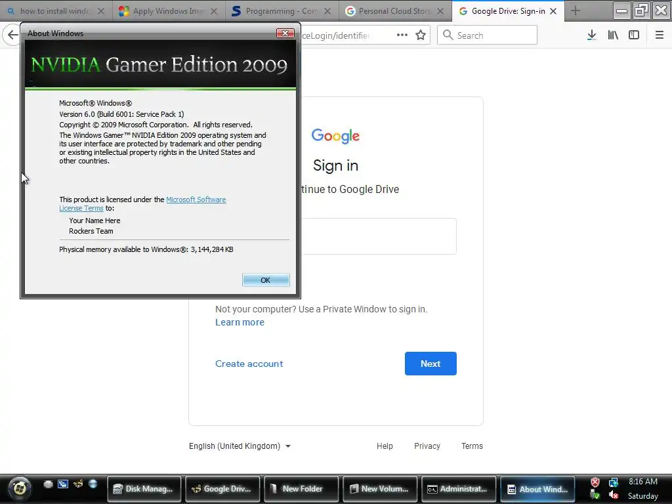This screenshot has height=504, width=672.
Task: Click the Switch between windows quick launch icon
Action: click(x=63, y=484)
